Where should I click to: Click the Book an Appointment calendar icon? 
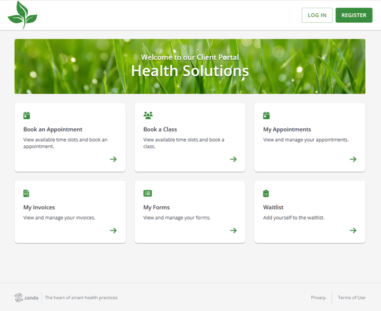click(x=27, y=116)
